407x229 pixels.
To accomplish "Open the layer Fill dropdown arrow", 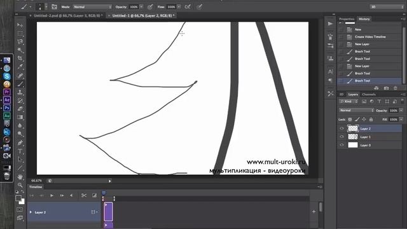I will (401, 120).
